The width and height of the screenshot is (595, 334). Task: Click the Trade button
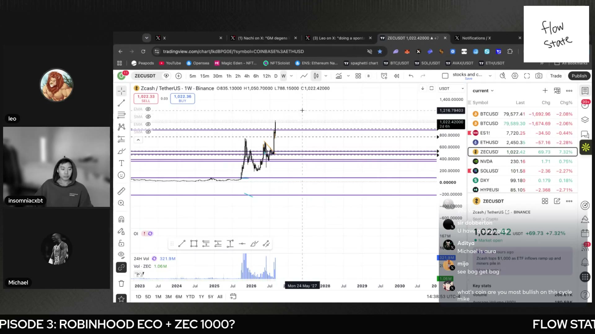[x=556, y=76]
